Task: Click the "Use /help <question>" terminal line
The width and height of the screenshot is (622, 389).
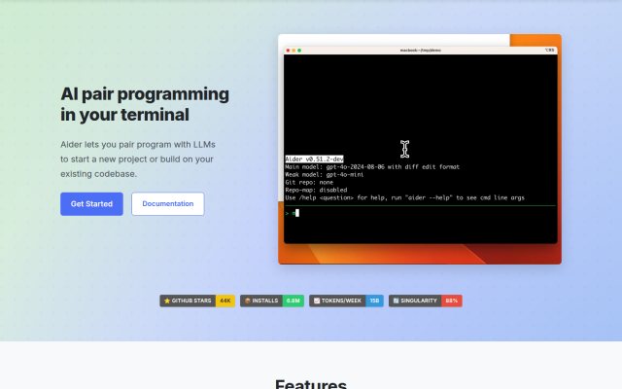Action: [404, 197]
